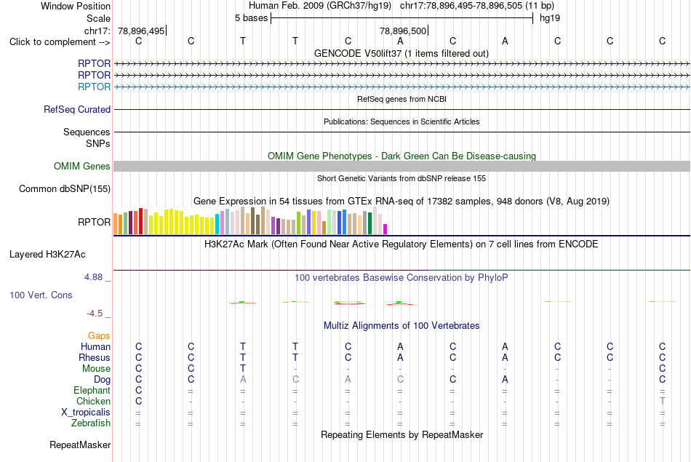This screenshot has width=691, height=462.
Task: Click the 78,896,500 coordinate
Action: (x=403, y=31)
